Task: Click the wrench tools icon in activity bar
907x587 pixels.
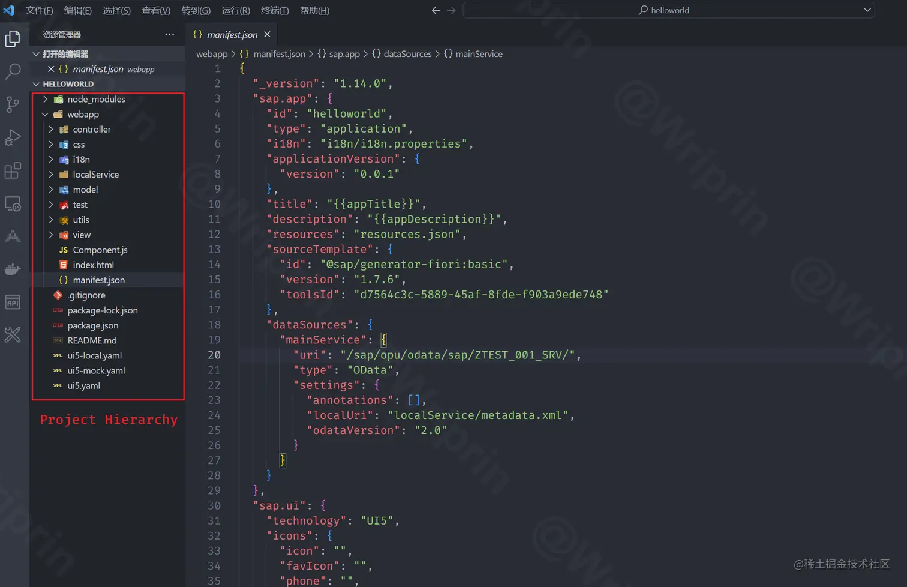Action: (x=12, y=335)
